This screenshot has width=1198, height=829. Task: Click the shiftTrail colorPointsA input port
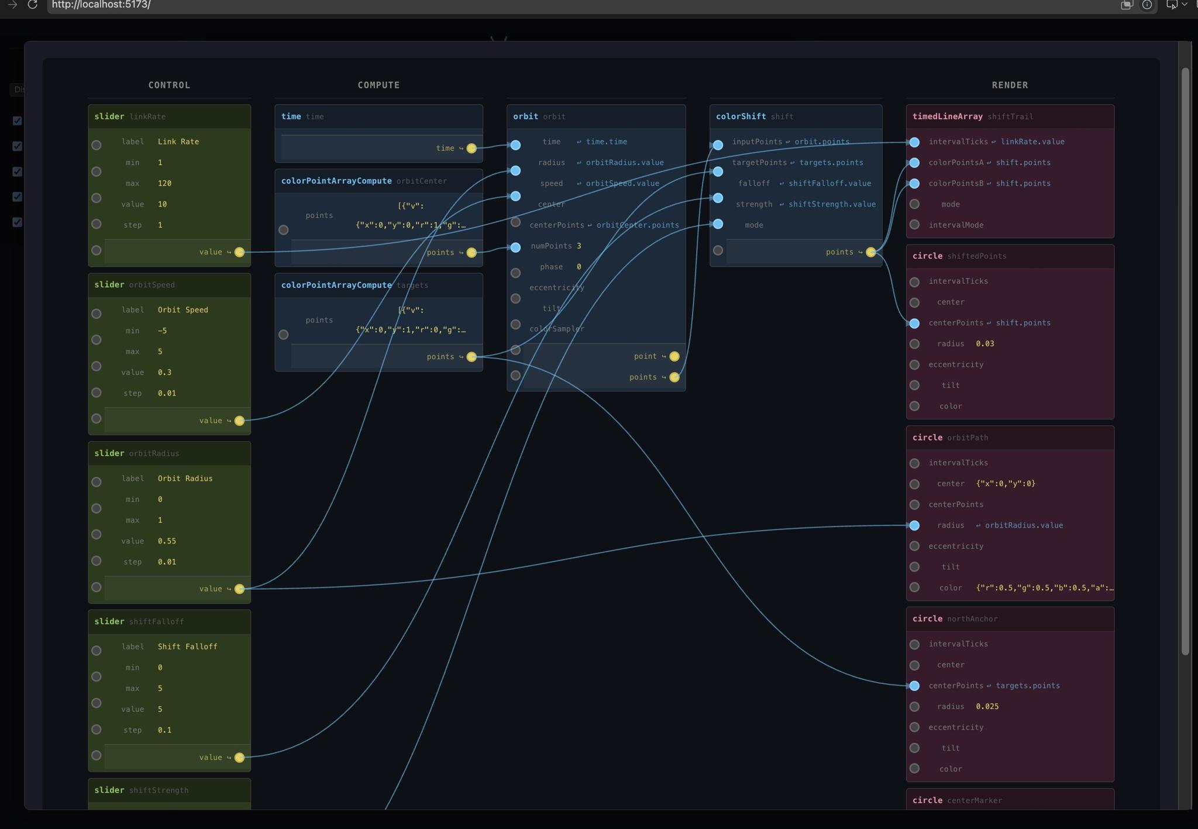pyautogui.click(x=914, y=163)
